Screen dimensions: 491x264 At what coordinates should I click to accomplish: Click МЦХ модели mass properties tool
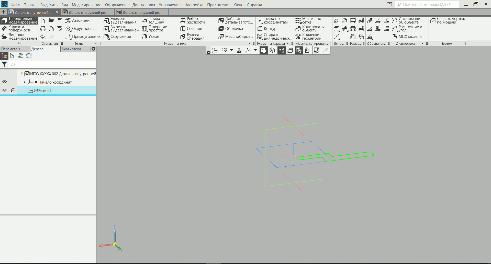click(x=407, y=37)
